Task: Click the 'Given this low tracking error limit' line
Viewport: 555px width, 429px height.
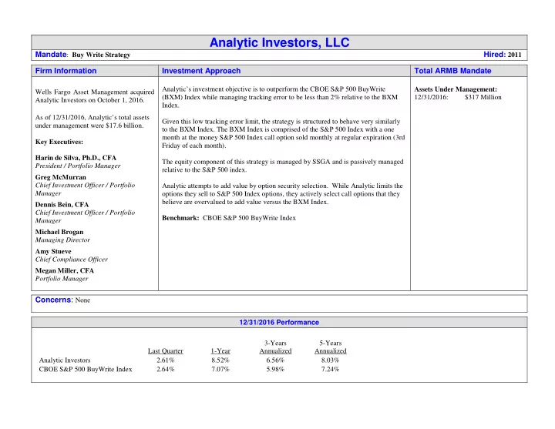Action: pos(281,122)
